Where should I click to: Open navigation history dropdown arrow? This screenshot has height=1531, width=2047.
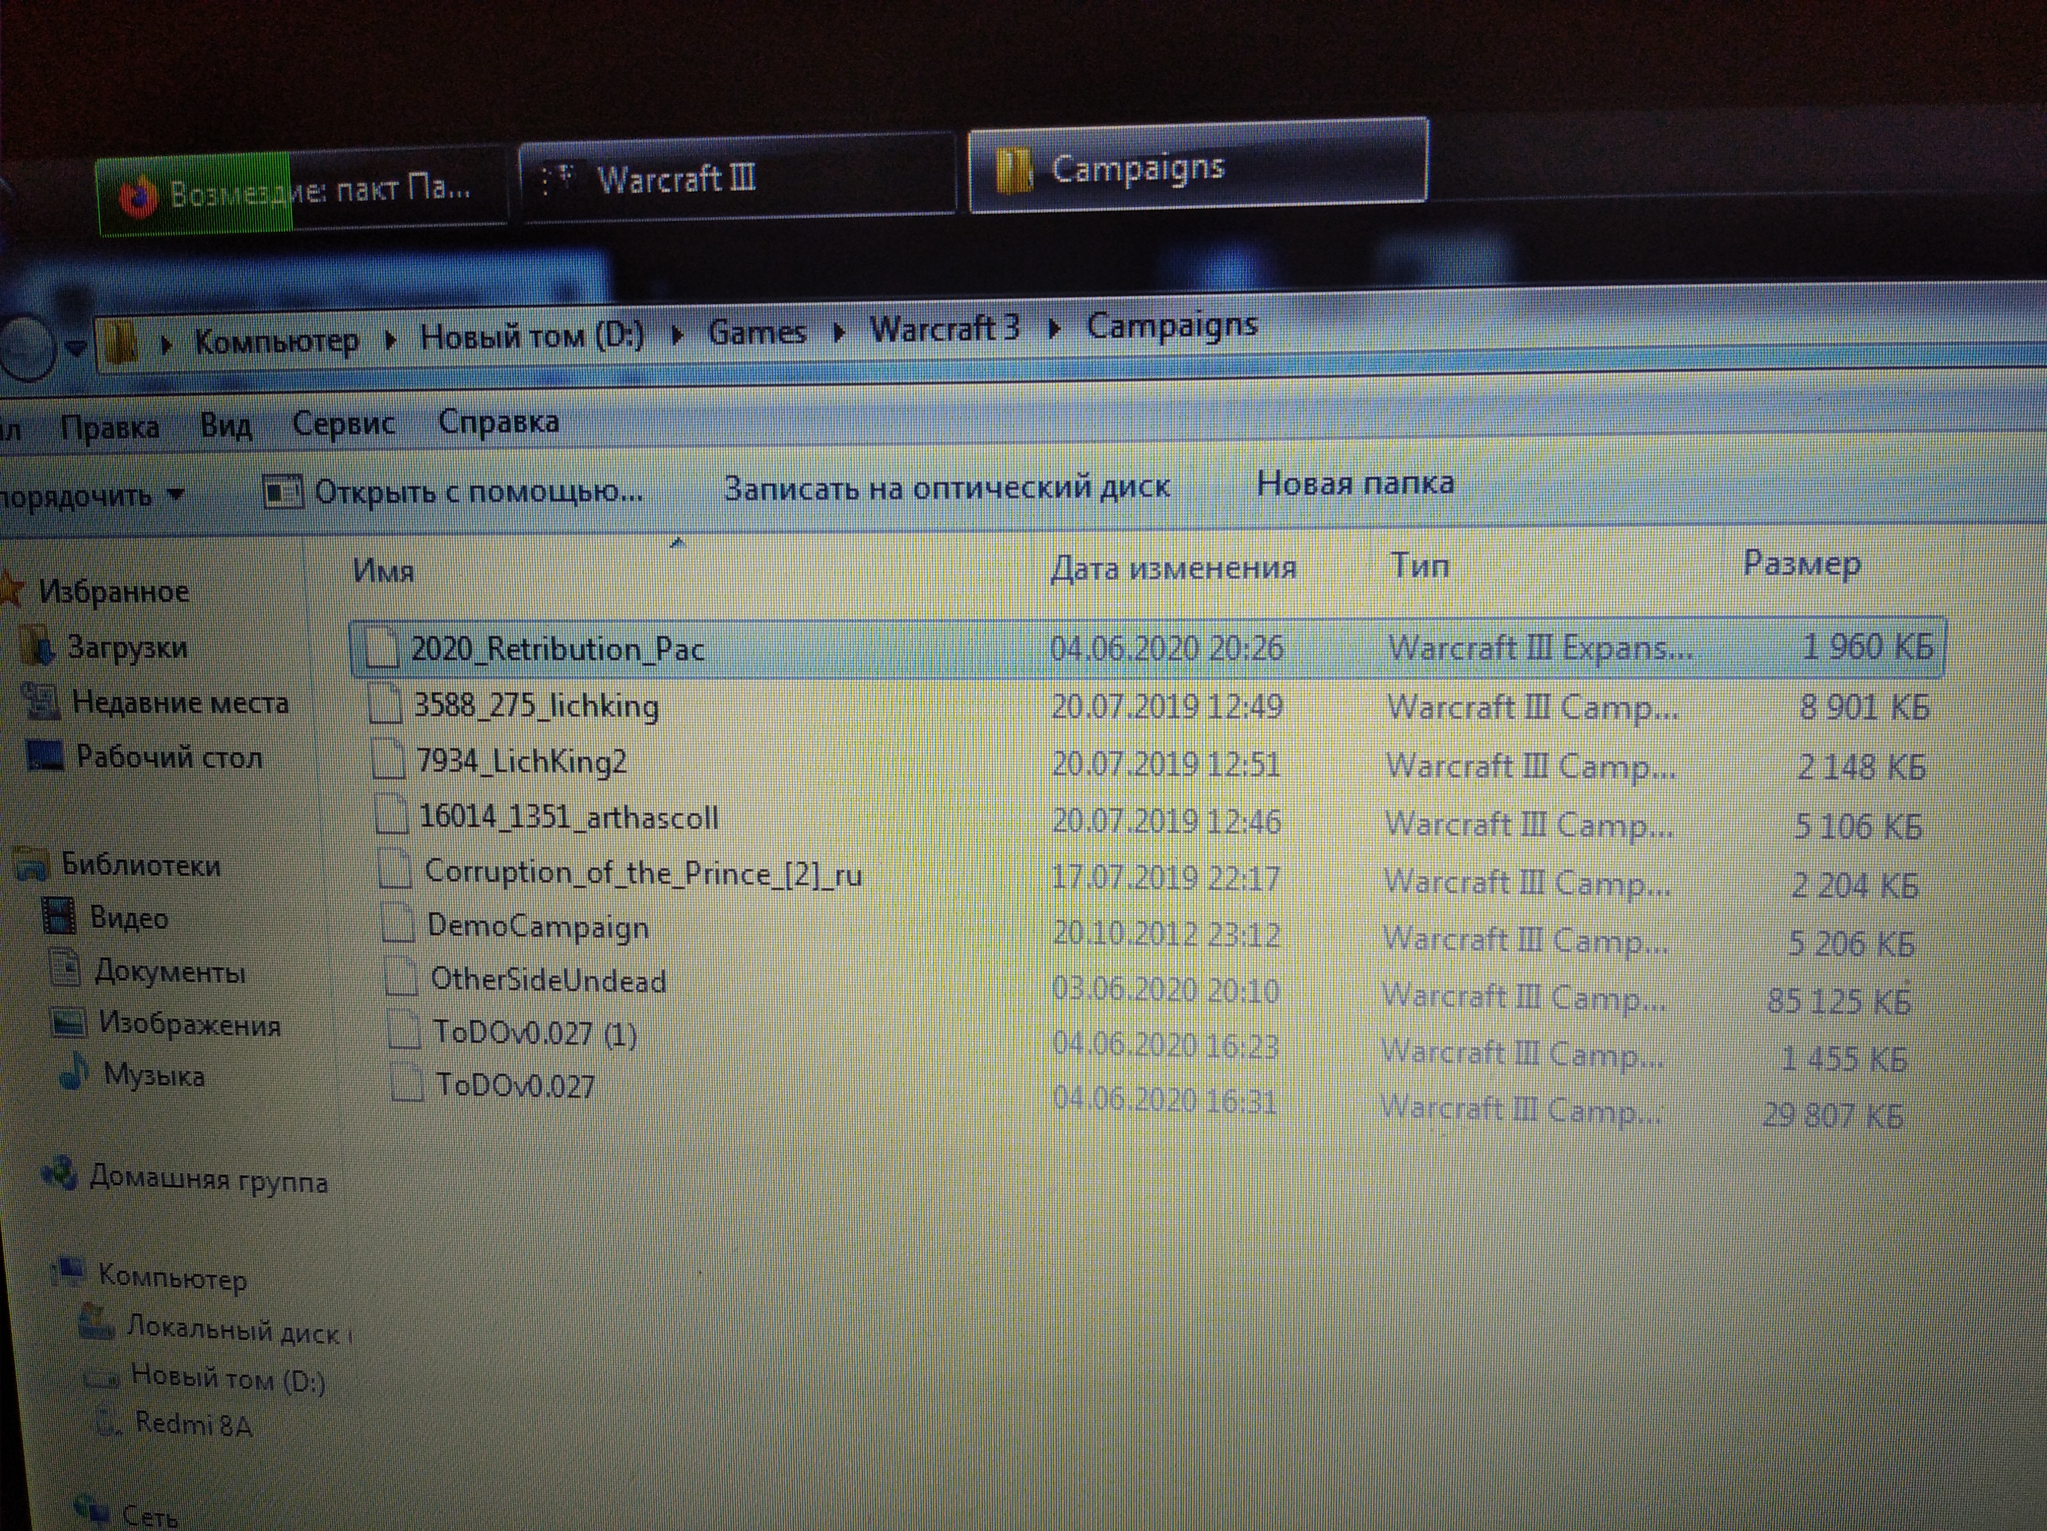tap(76, 348)
